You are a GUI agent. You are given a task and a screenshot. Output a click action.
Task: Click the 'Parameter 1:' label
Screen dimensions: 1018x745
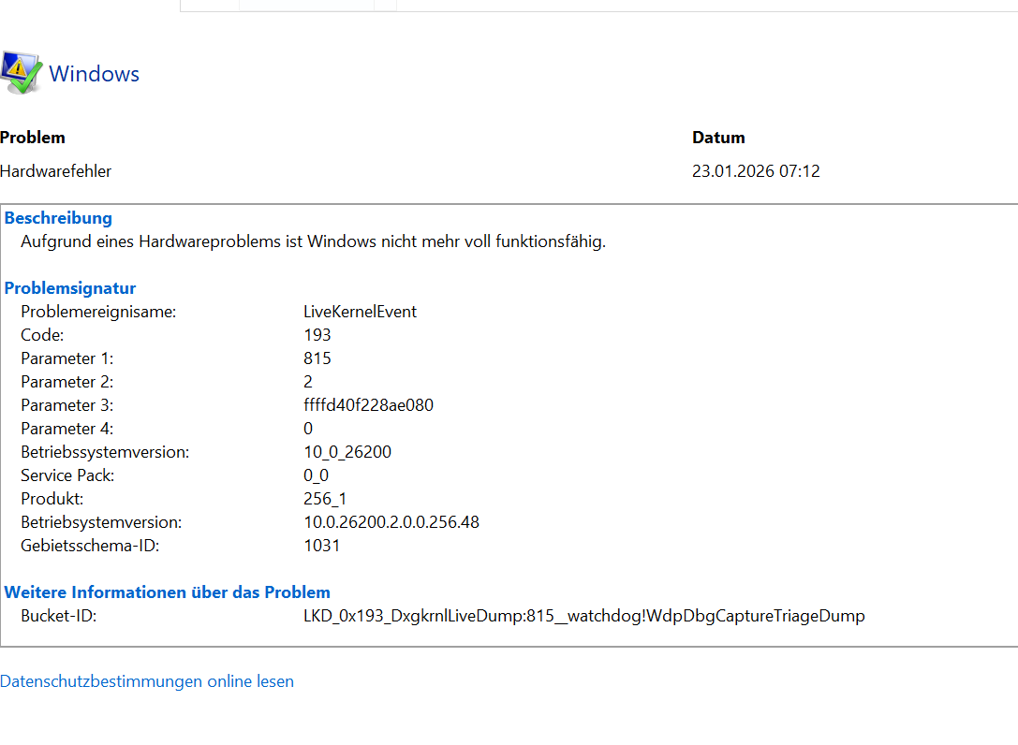[66, 358]
